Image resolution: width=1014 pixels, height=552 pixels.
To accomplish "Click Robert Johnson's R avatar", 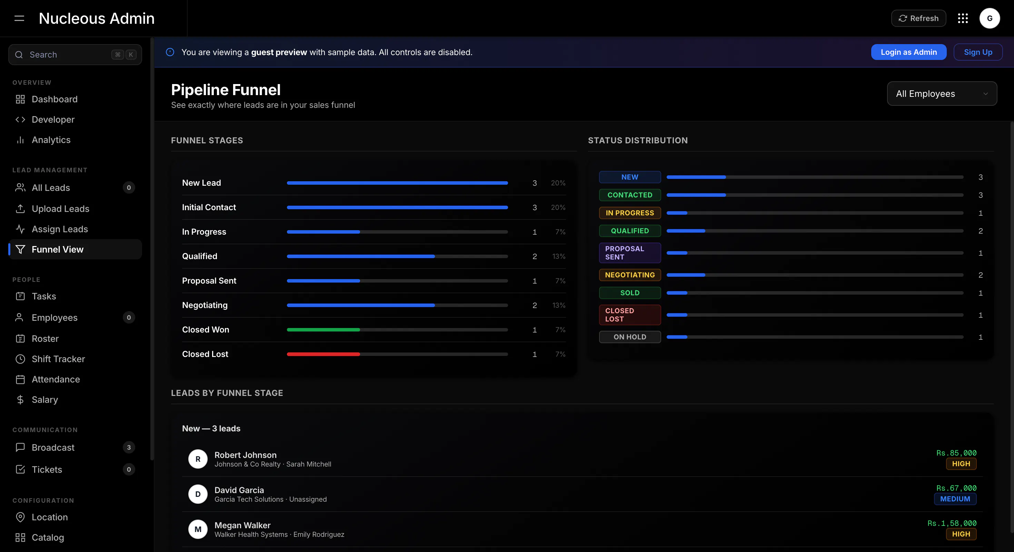I will 198,459.
